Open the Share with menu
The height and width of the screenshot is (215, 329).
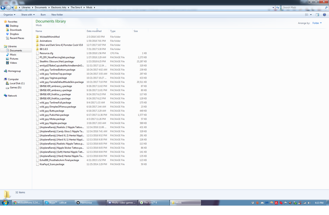[x=28, y=14]
